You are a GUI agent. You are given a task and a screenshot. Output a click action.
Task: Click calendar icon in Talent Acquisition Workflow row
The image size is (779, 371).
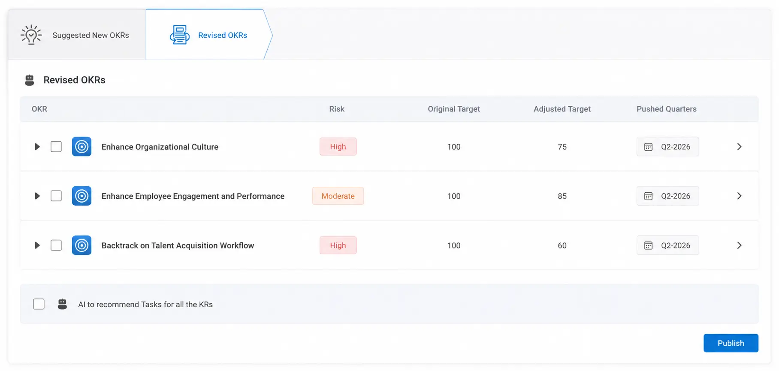(648, 245)
